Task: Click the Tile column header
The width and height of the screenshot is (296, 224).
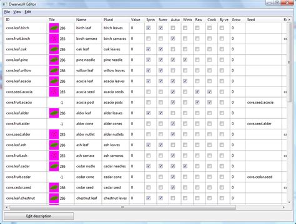Action: point(61,20)
